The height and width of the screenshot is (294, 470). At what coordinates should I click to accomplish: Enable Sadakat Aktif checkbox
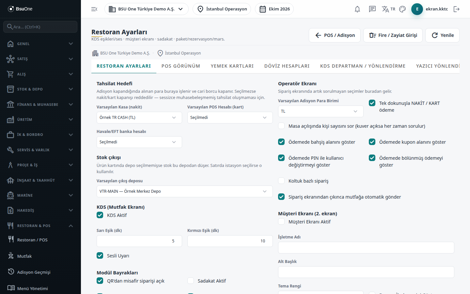pos(191,281)
